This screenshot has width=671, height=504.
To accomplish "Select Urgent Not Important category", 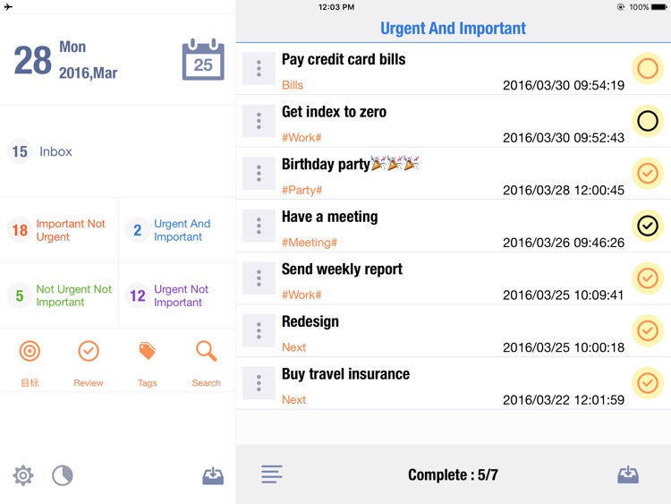I will [177, 296].
